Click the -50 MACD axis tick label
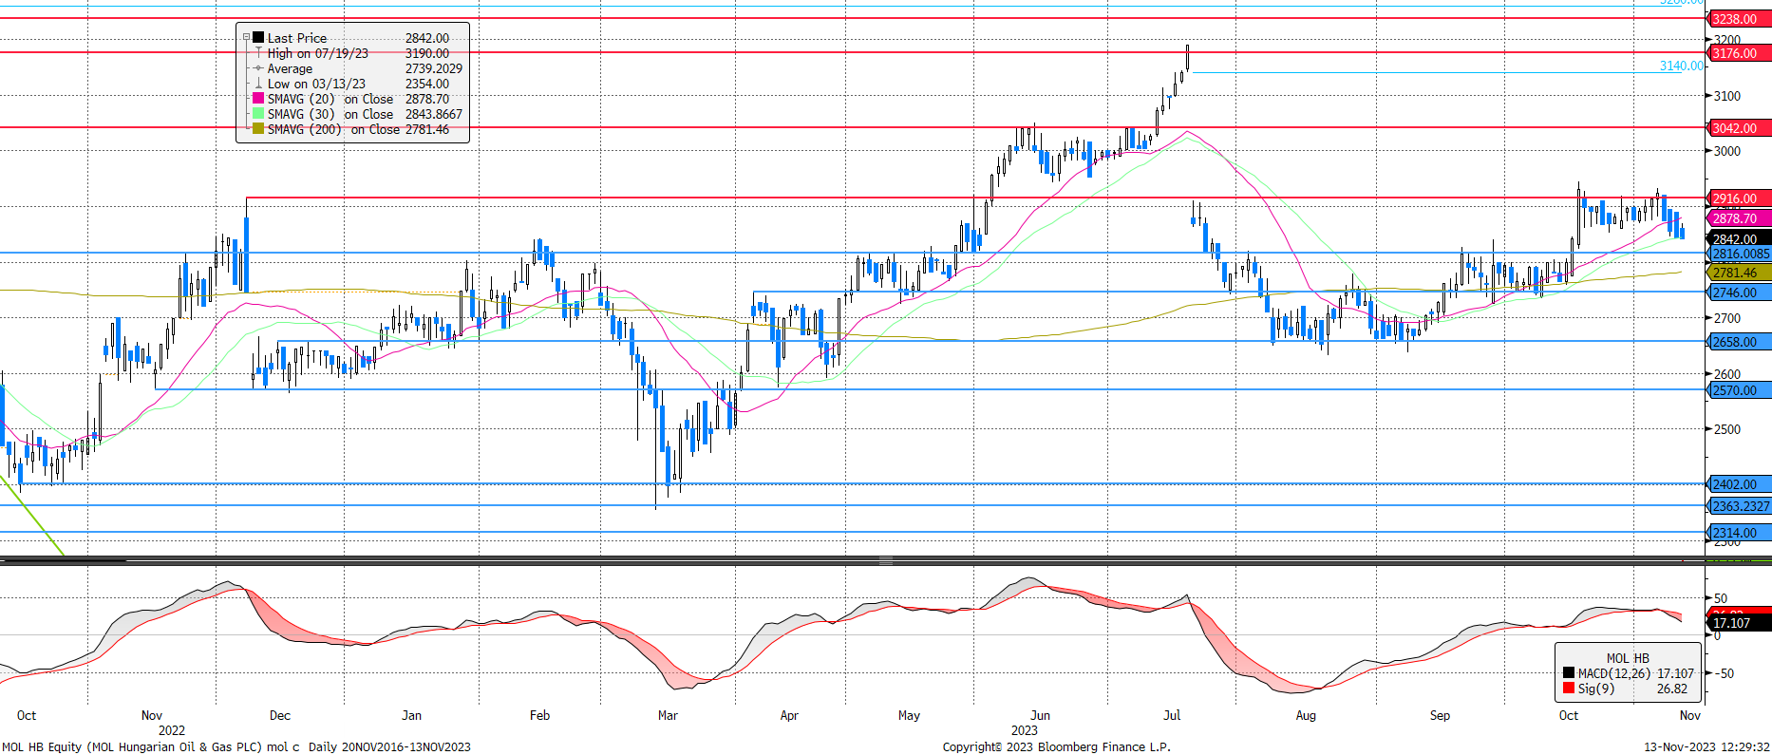This screenshot has width=1772, height=755. [x=1724, y=673]
